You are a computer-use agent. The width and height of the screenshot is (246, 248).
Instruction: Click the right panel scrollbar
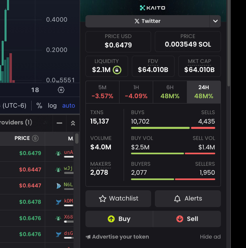[x=228, y=43]
